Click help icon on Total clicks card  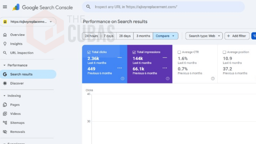pyautogui.click(x=122, y=78)
